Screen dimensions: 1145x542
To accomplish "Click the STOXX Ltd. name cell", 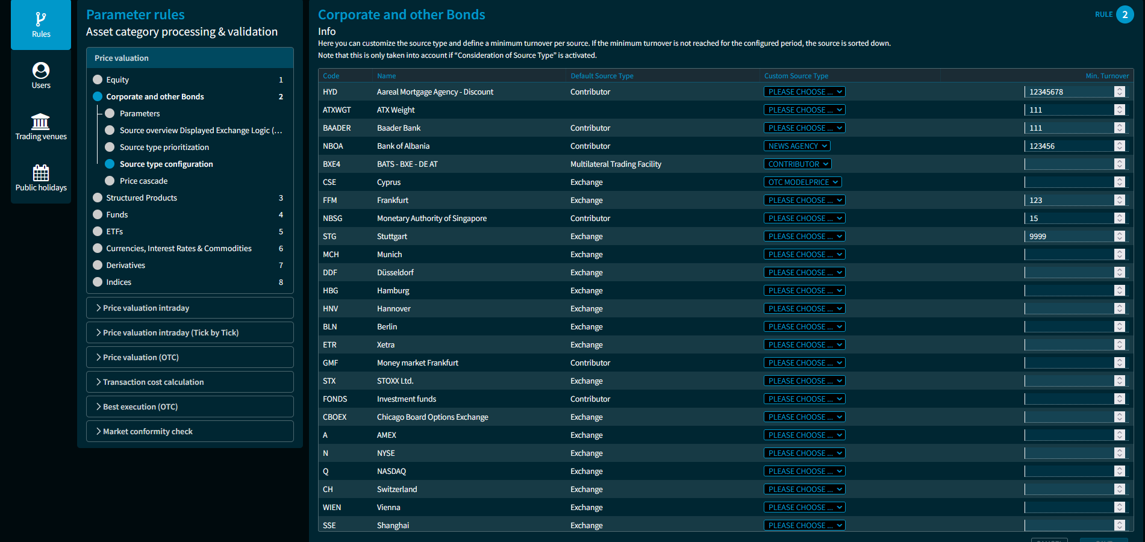I will pyautogui.click(x=395, y=381).
